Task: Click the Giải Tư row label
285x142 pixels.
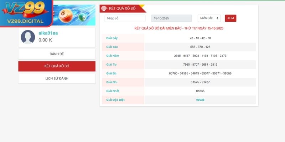Action: 112,65
